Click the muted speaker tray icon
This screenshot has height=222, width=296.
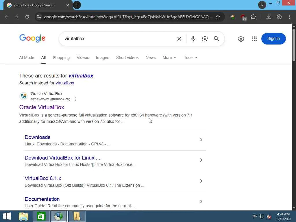[269, 217]
